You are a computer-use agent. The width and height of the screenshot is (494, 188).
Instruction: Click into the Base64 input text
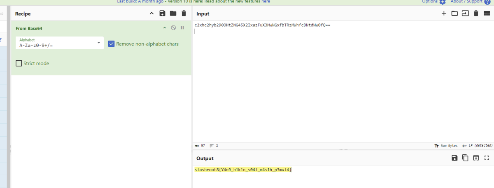262,25
